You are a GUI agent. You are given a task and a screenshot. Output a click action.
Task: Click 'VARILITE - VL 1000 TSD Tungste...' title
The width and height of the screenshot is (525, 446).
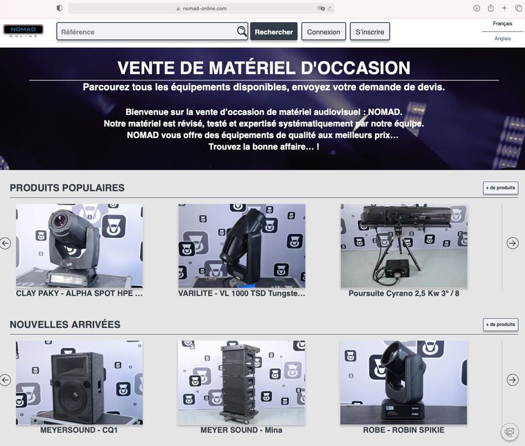point(242,293)
